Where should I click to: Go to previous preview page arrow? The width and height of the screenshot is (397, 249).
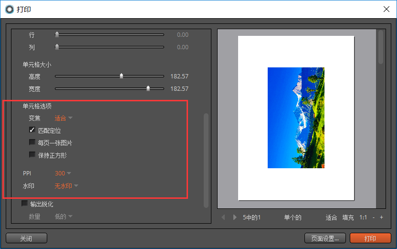pos(223,217)
